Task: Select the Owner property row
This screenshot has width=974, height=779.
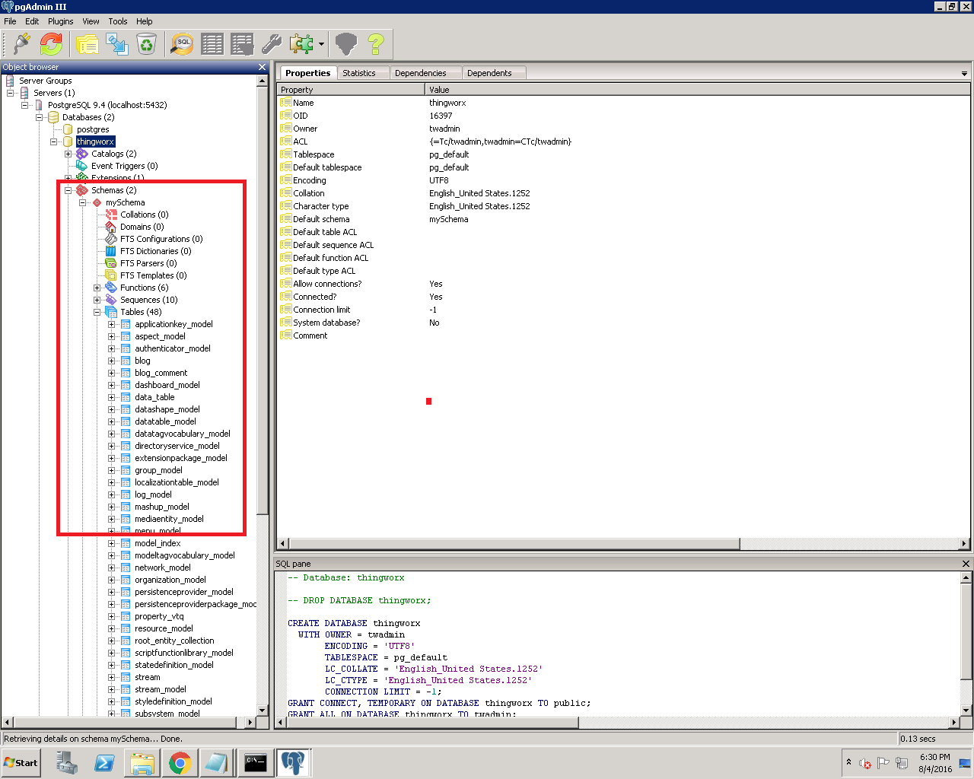Action: [x=624, y=129]
